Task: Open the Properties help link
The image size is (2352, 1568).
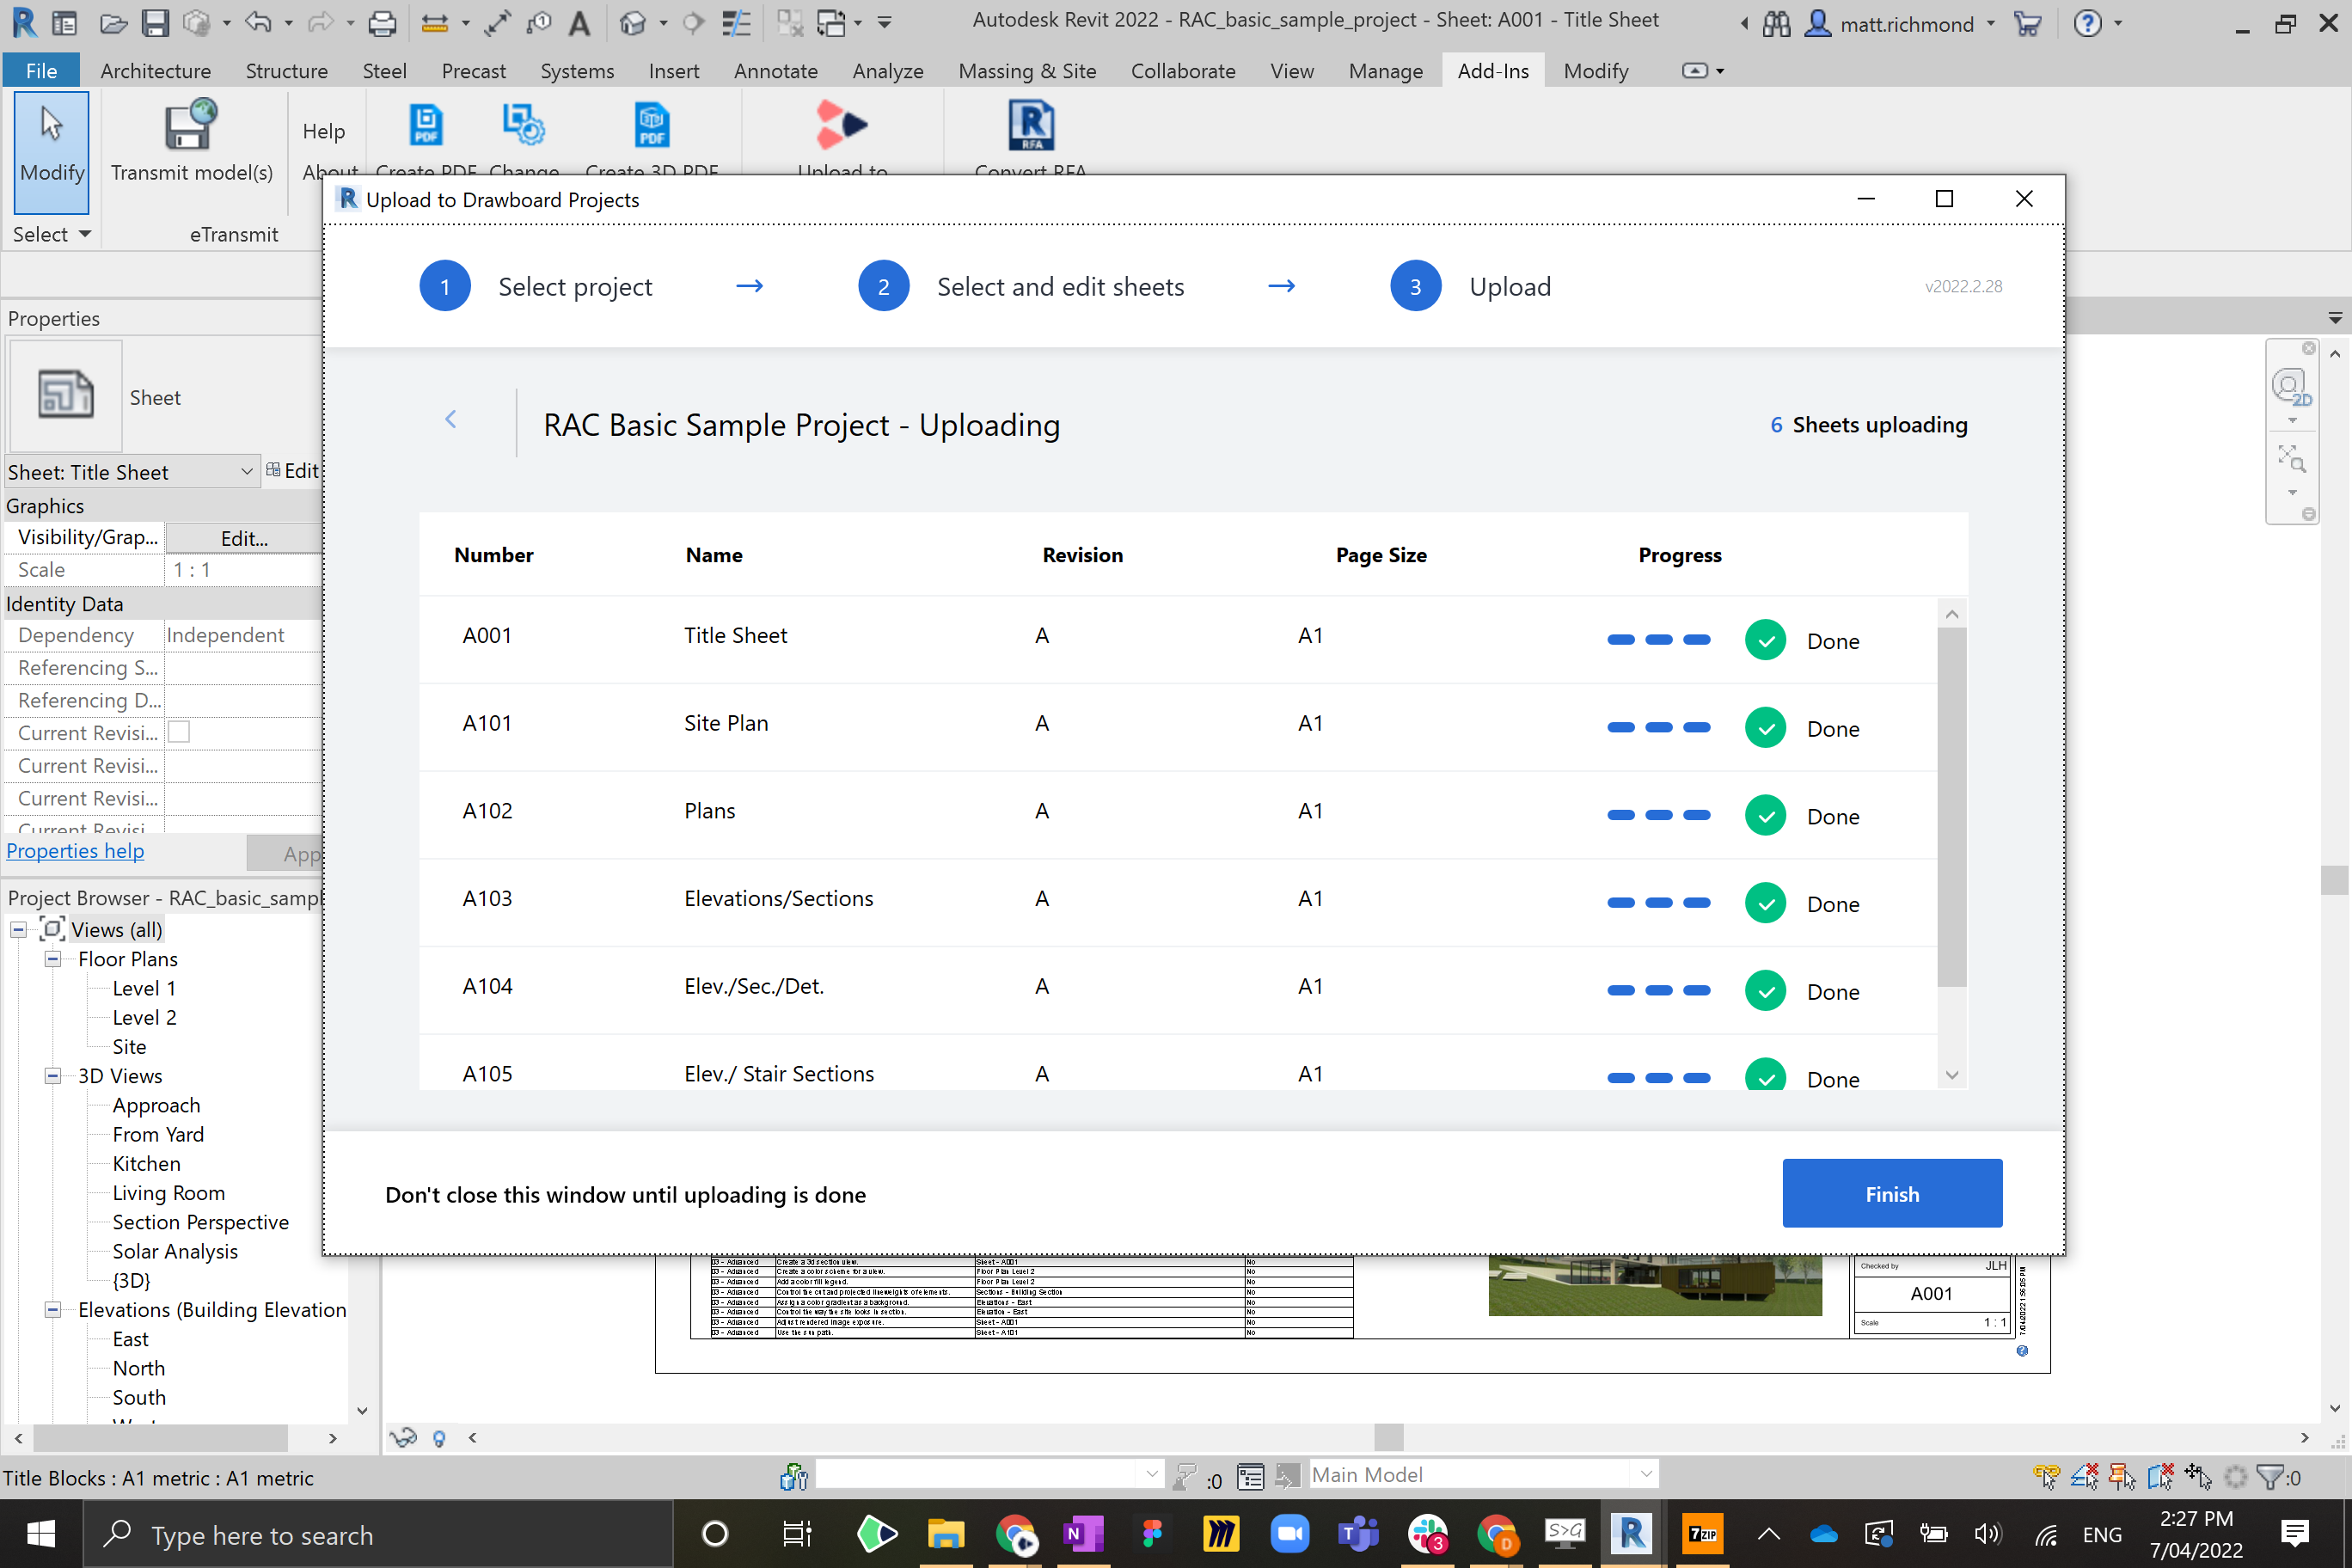Action: coord(75,851)
